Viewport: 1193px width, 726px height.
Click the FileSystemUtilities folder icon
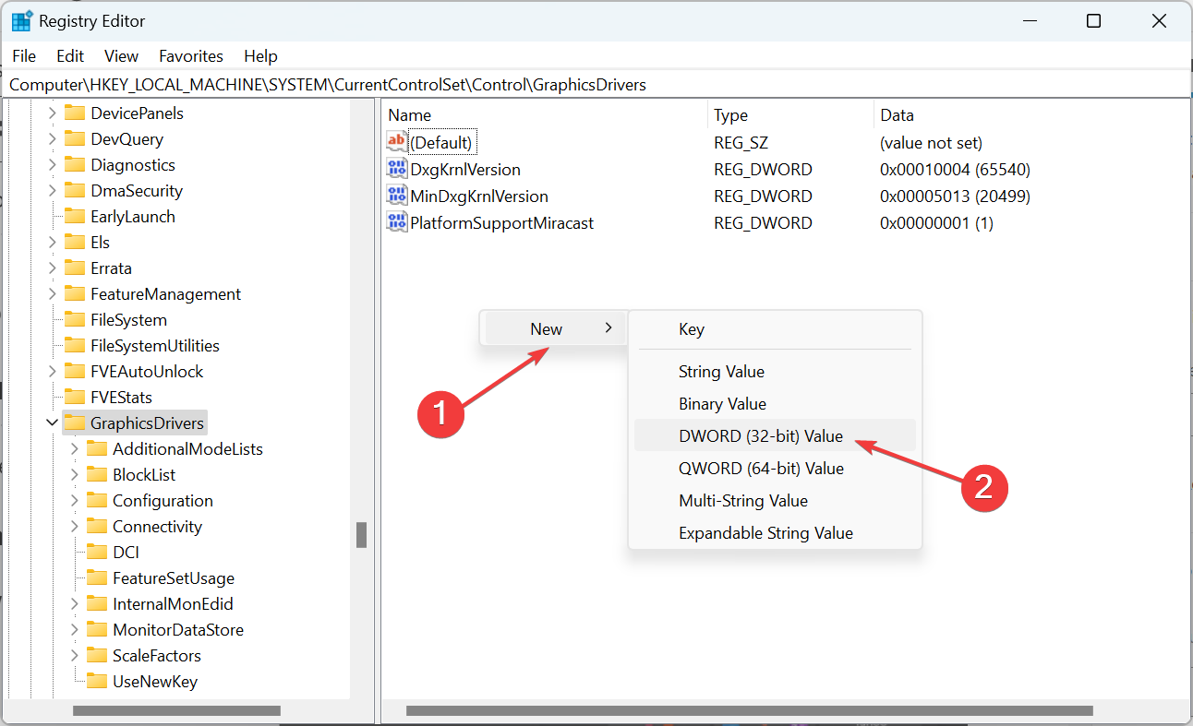(75, 345)
